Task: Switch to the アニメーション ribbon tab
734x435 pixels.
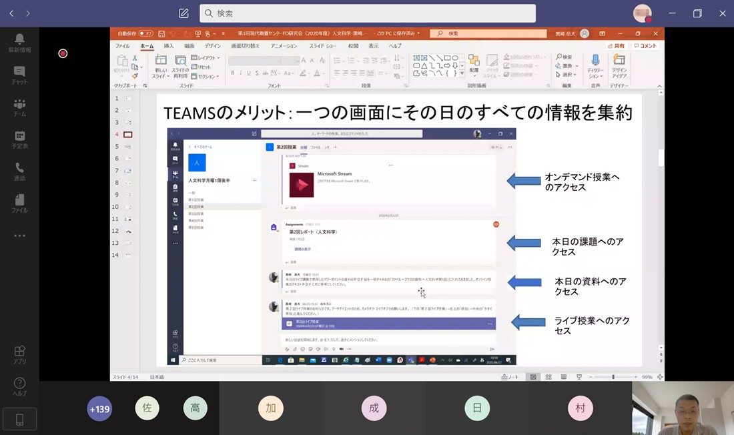Action: point(284,46)
